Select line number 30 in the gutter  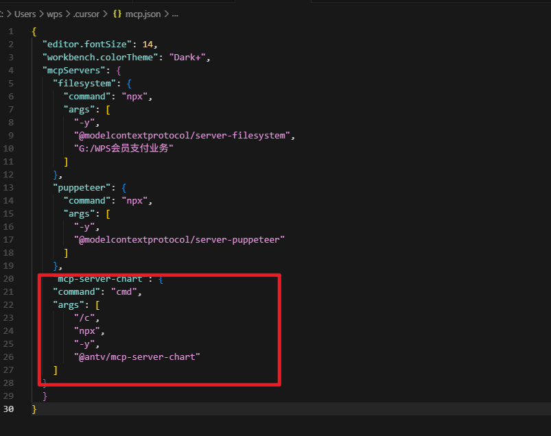pos(8,409)
